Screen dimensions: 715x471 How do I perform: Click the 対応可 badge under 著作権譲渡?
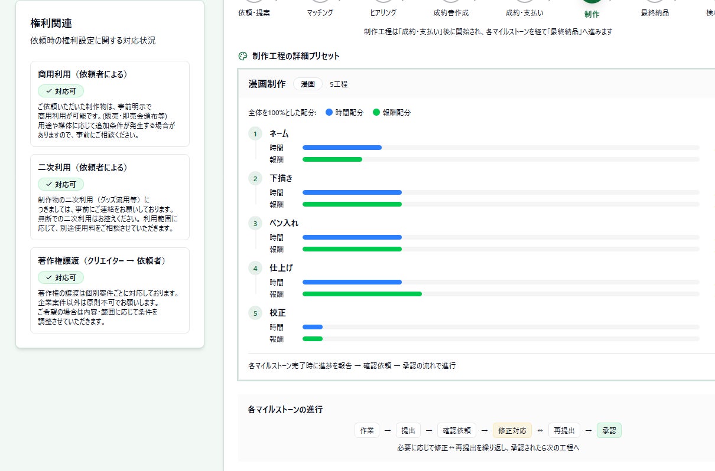(61, 277)
